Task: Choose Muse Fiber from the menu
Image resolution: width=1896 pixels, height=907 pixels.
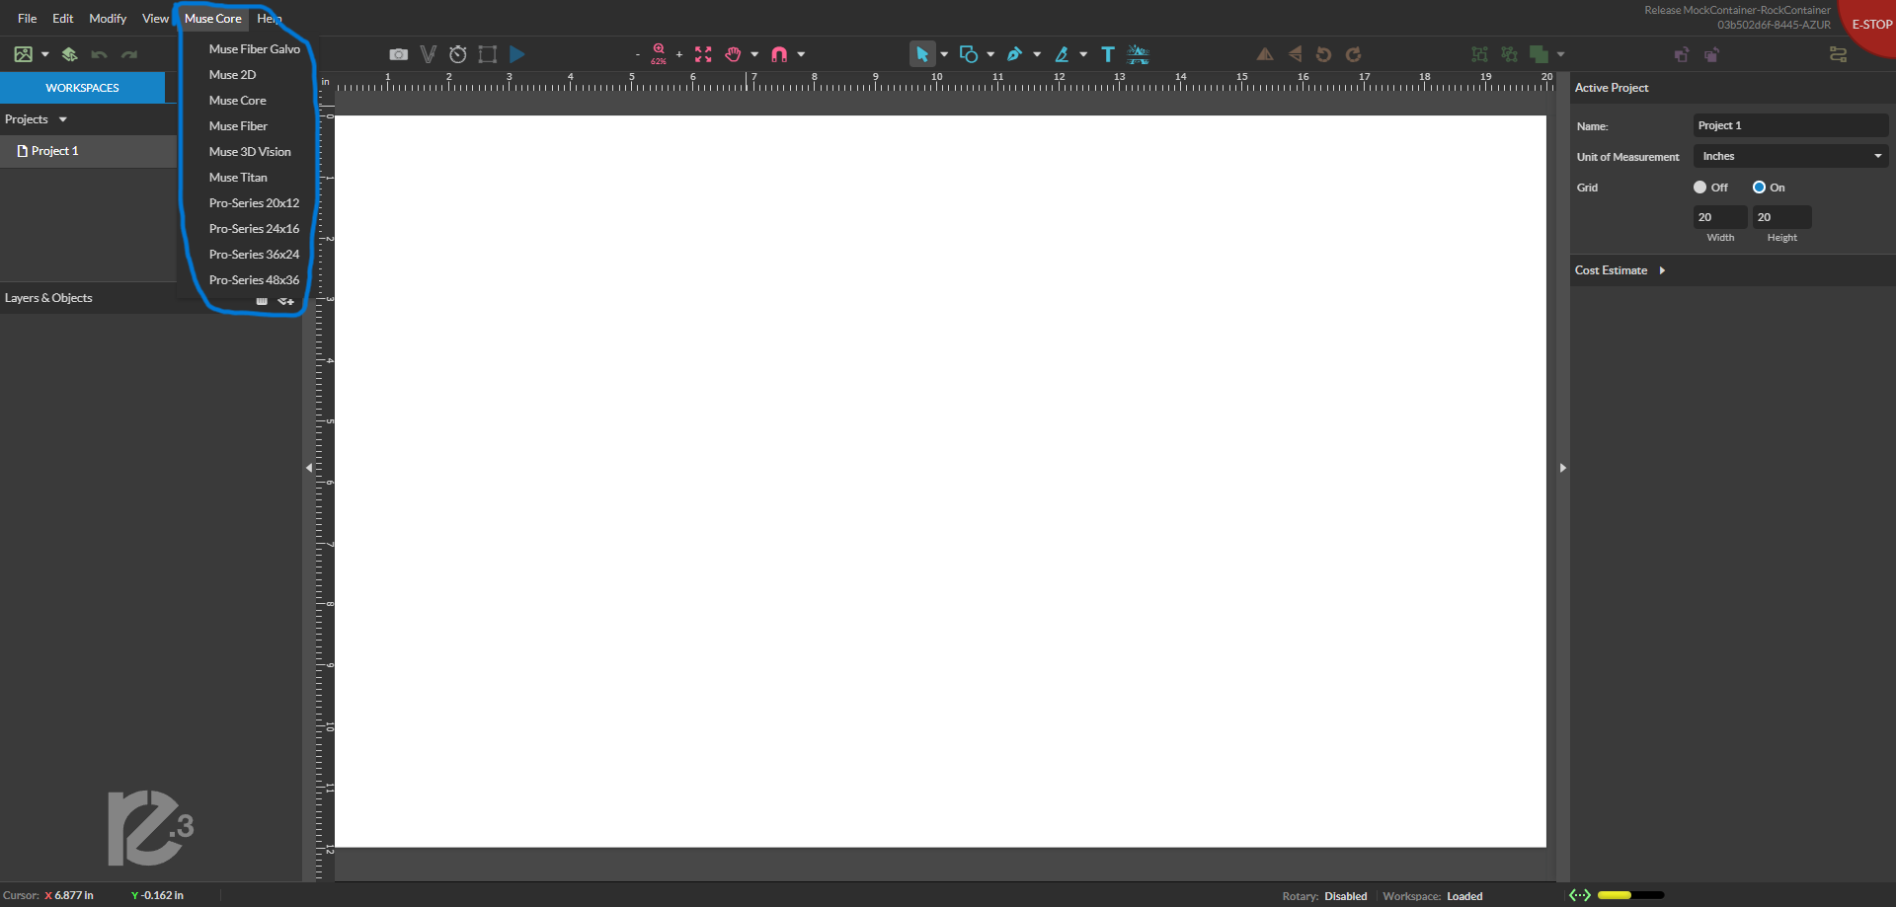Action: point(238,125)
